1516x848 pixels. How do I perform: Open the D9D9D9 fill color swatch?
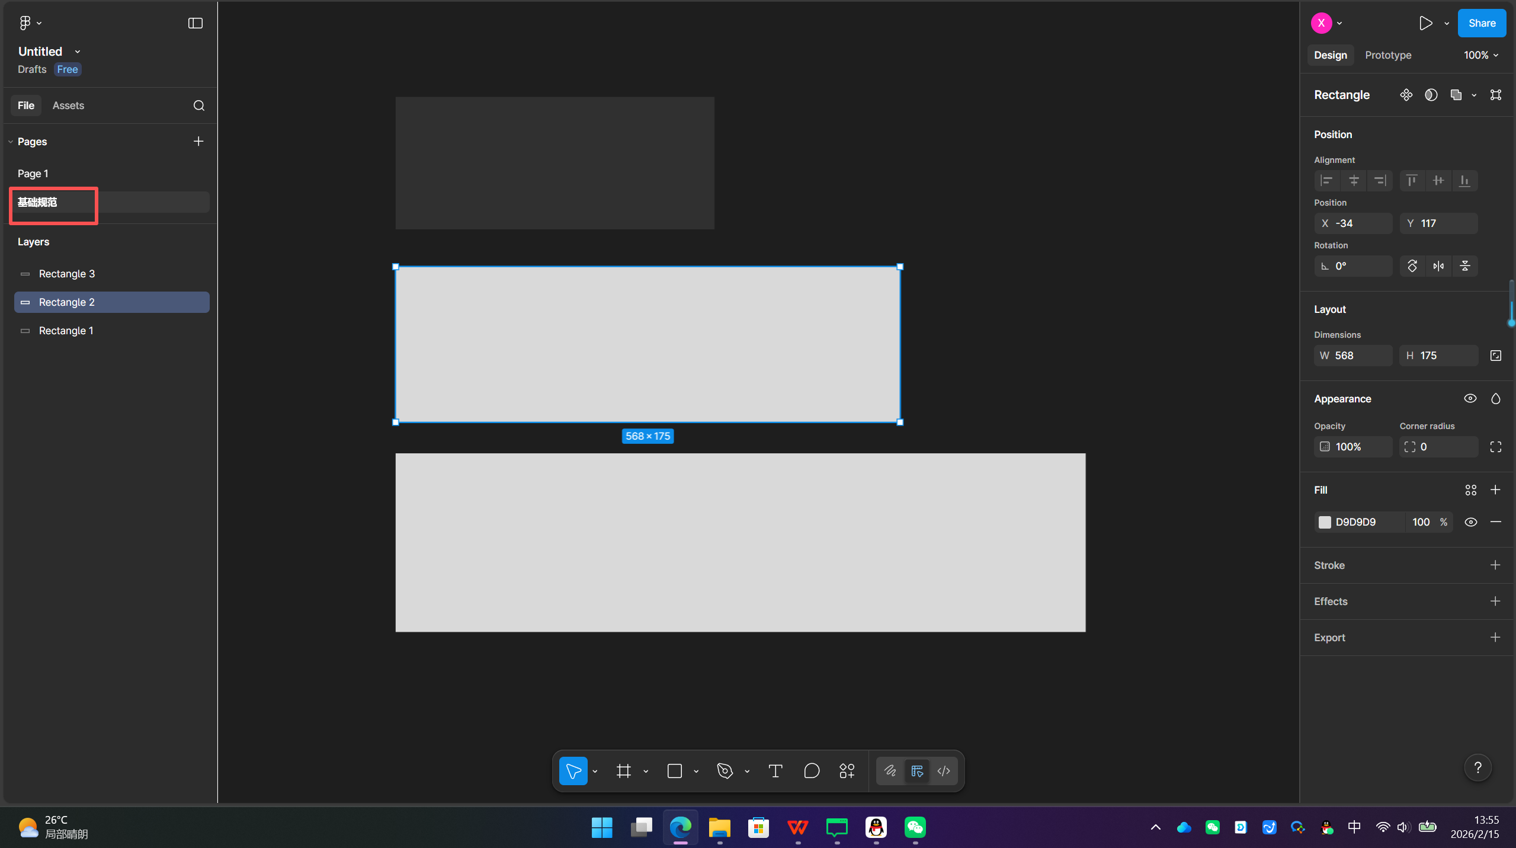click(x=1325, y=522)
